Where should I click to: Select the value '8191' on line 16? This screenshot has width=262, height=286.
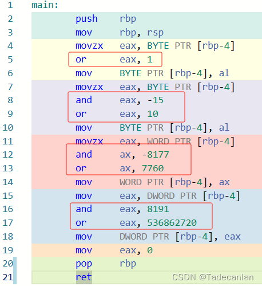pyautogui.click(x=158, y=209)
